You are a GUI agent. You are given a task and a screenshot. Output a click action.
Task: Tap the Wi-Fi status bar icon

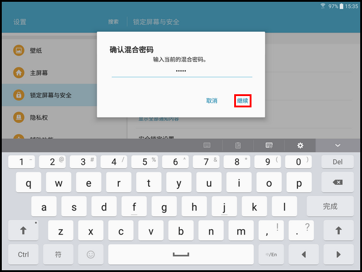[323, 6]
